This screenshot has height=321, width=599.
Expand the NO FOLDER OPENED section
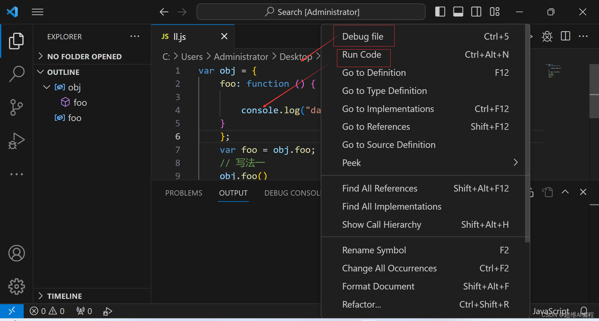92,56
